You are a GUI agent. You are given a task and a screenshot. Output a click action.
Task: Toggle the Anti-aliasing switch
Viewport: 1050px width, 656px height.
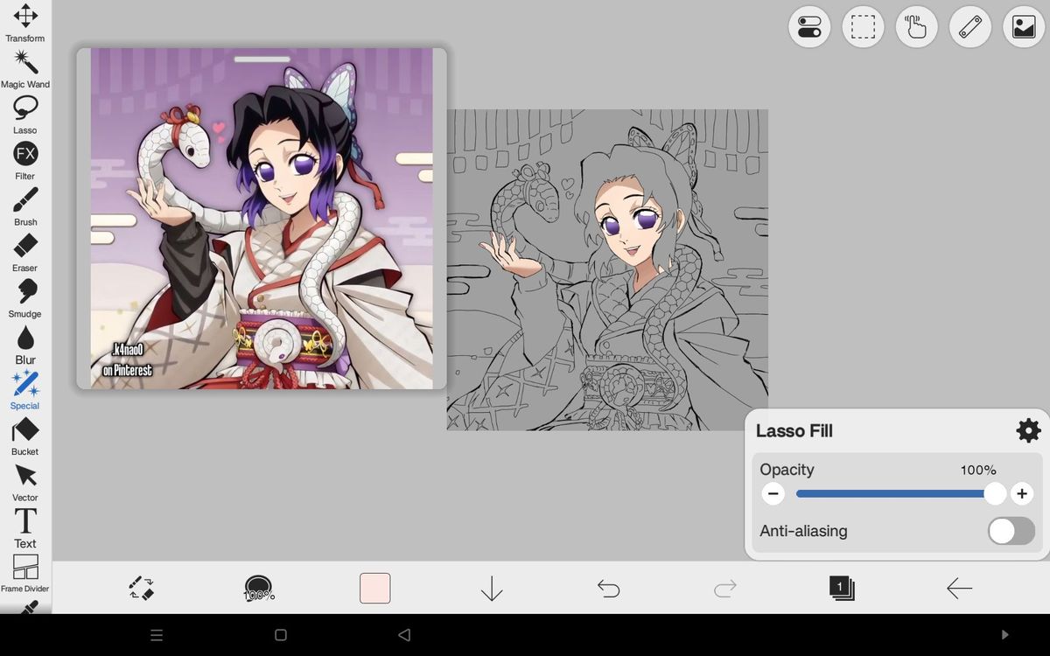1011,531
